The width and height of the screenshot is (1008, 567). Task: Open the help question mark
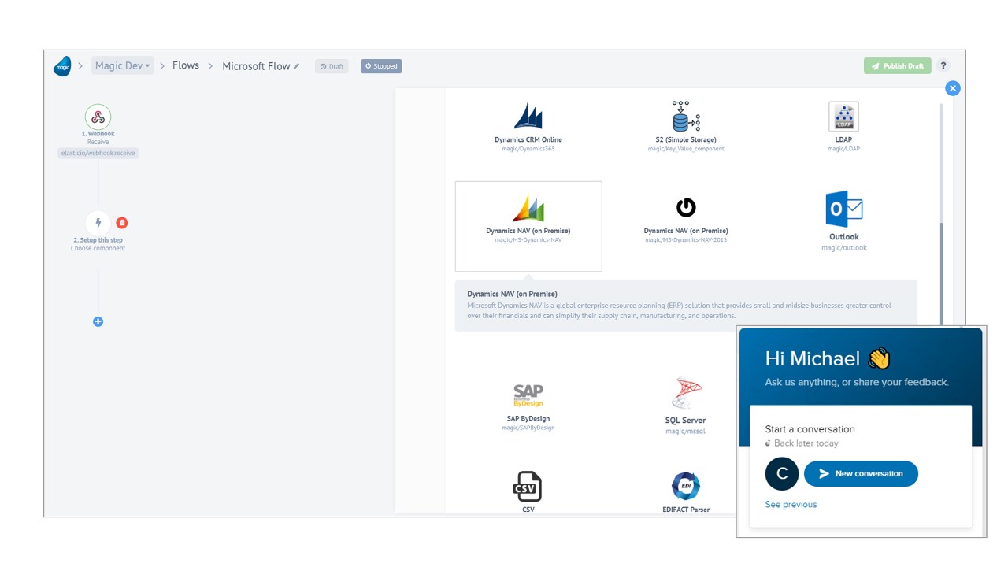(x=943, y=66)
